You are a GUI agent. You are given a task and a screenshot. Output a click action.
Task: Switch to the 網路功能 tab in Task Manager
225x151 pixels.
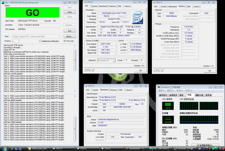point(199,95)
